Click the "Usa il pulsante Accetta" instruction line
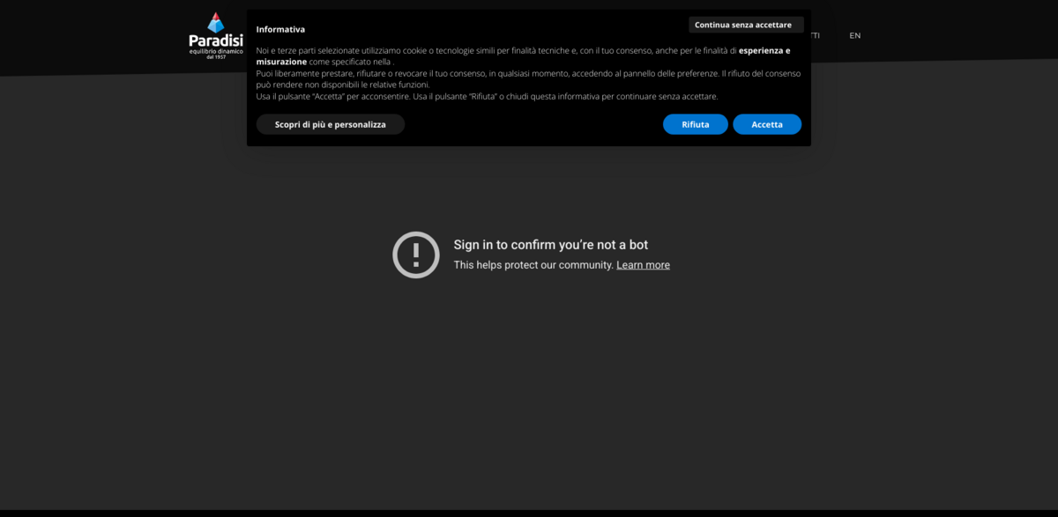1058x517 pixels. 487,96
